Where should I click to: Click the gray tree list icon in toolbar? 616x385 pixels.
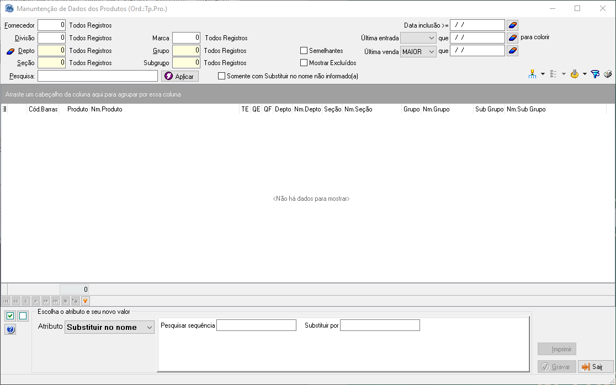(x=554, y=74)
